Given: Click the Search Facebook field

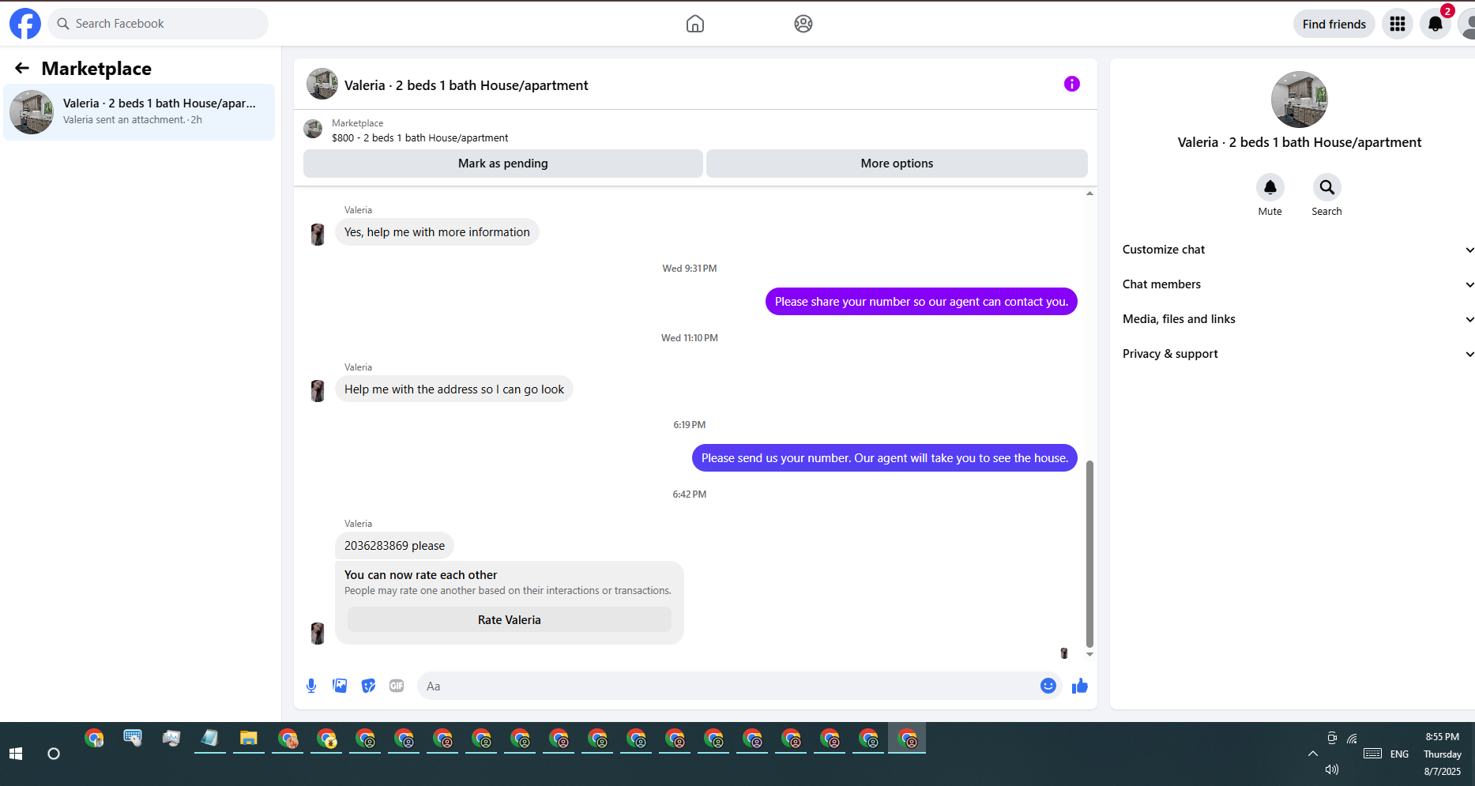Looking at the screenshot, I should coord(158,24).
